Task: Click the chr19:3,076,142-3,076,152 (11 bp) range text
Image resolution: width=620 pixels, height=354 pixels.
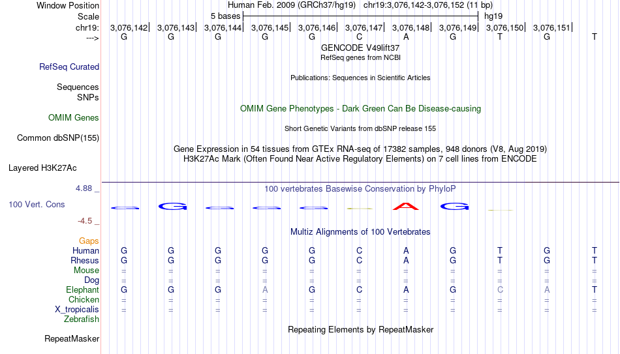Action: [428, 5]
